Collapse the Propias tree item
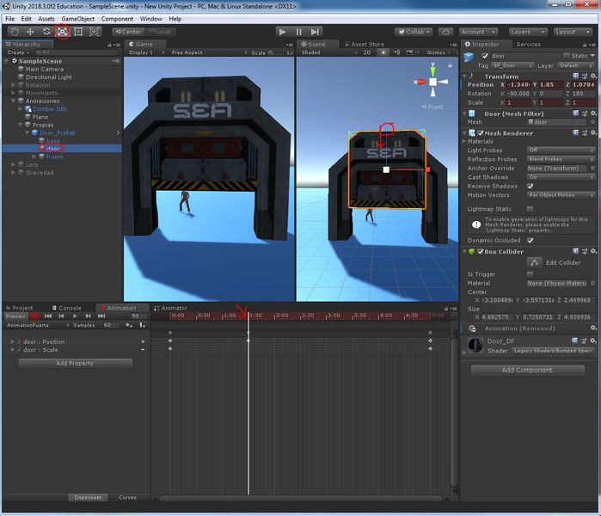This screenshot has height=516, width=601. point(21,125)
